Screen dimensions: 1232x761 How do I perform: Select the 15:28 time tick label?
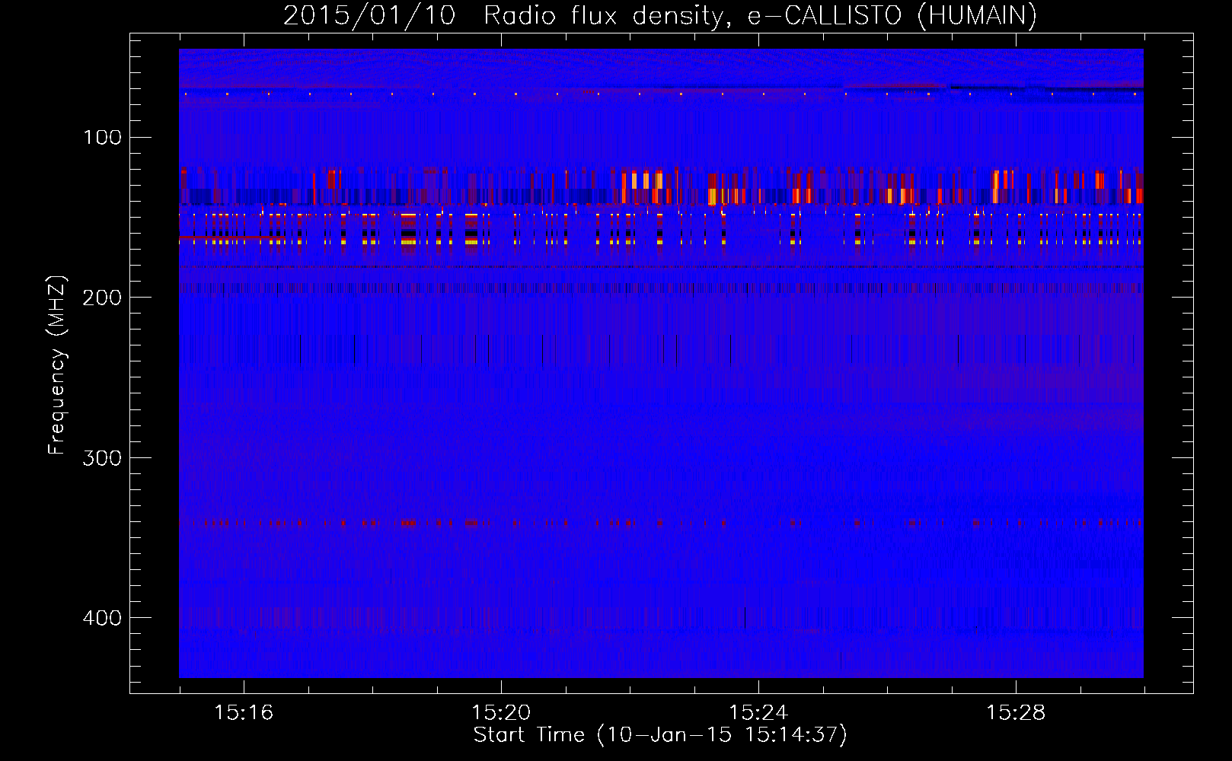point(1016,712)
